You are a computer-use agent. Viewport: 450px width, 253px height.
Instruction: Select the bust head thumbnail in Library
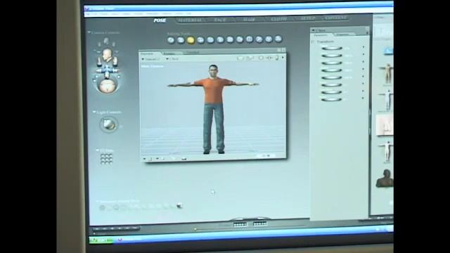385,179
